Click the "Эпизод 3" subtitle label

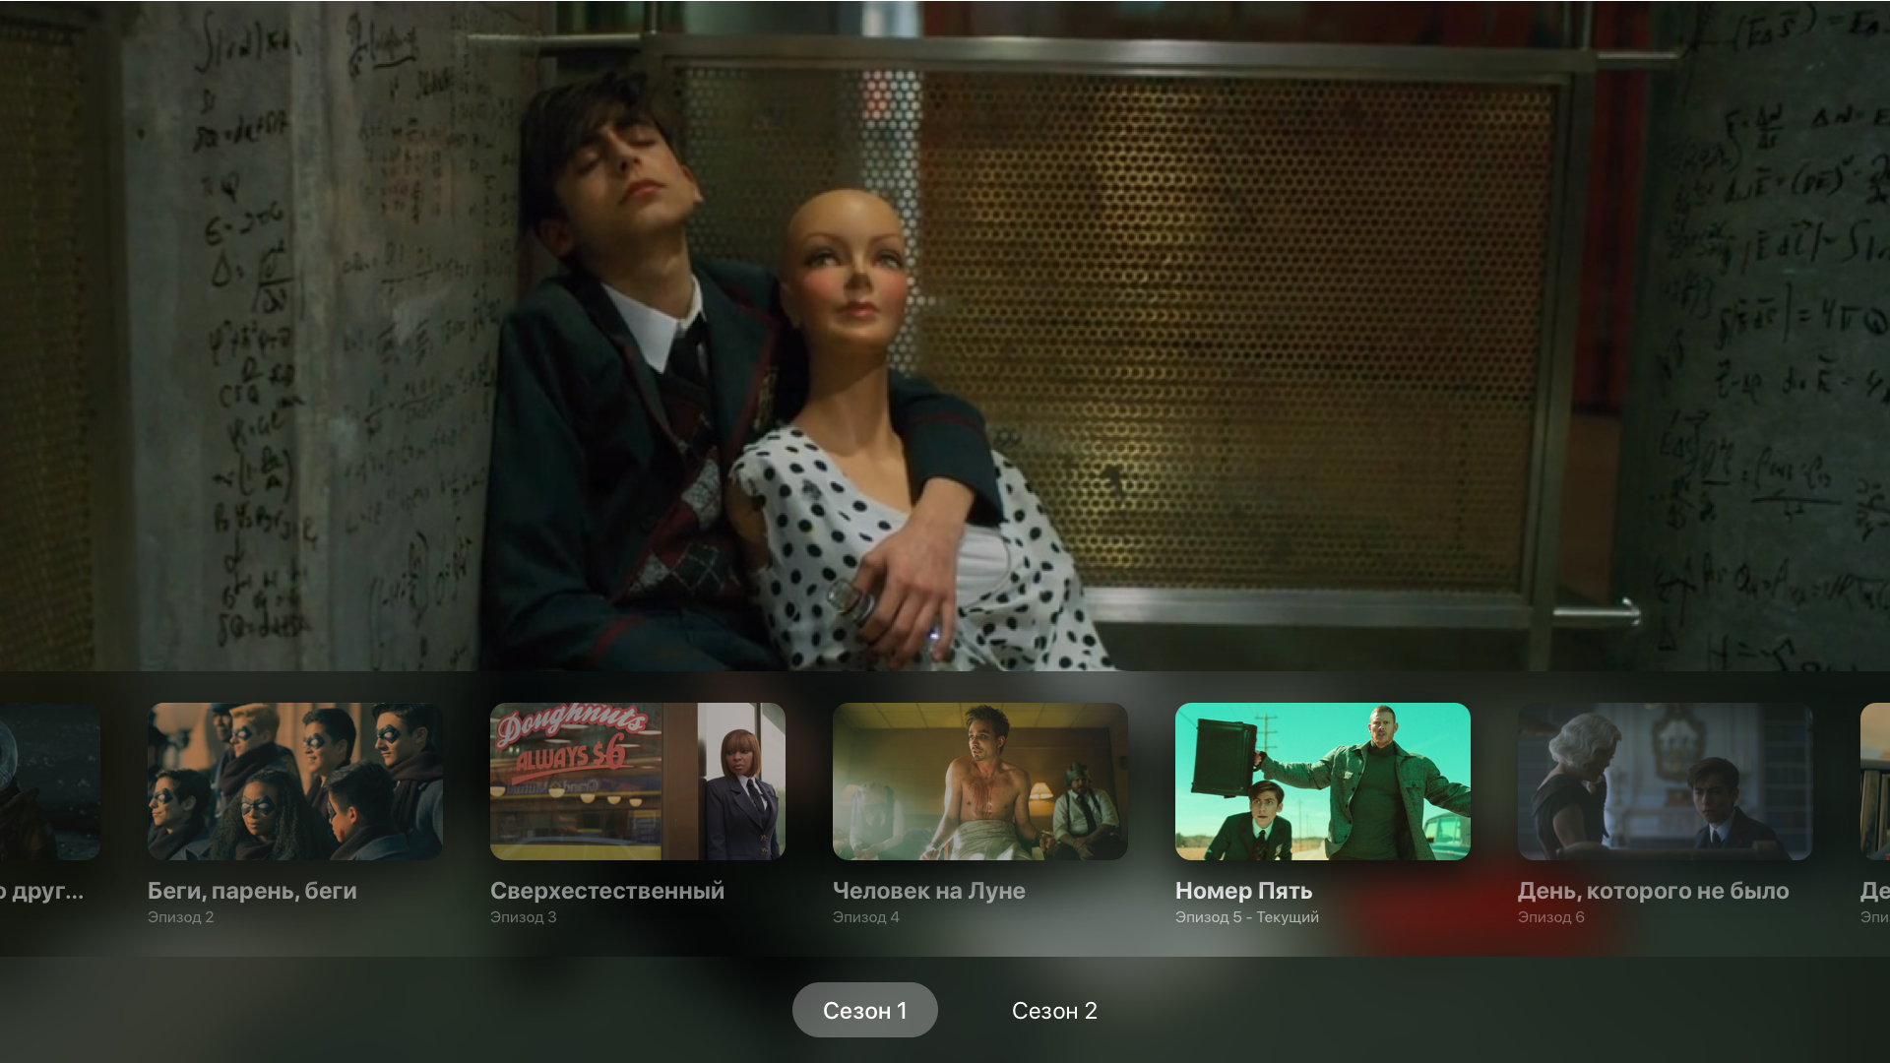523,917
